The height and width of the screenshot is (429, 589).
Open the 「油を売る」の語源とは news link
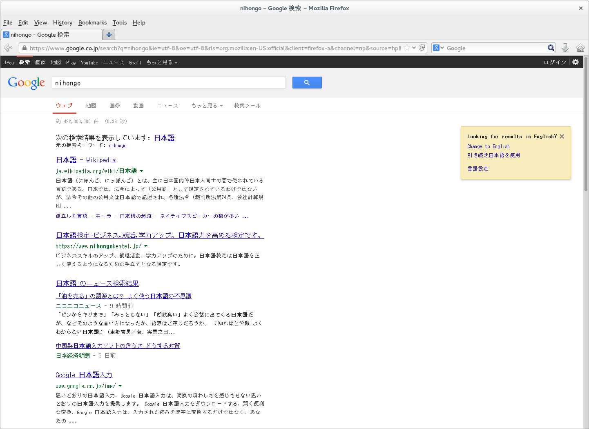pyautogui.click(x=124, y=296)
